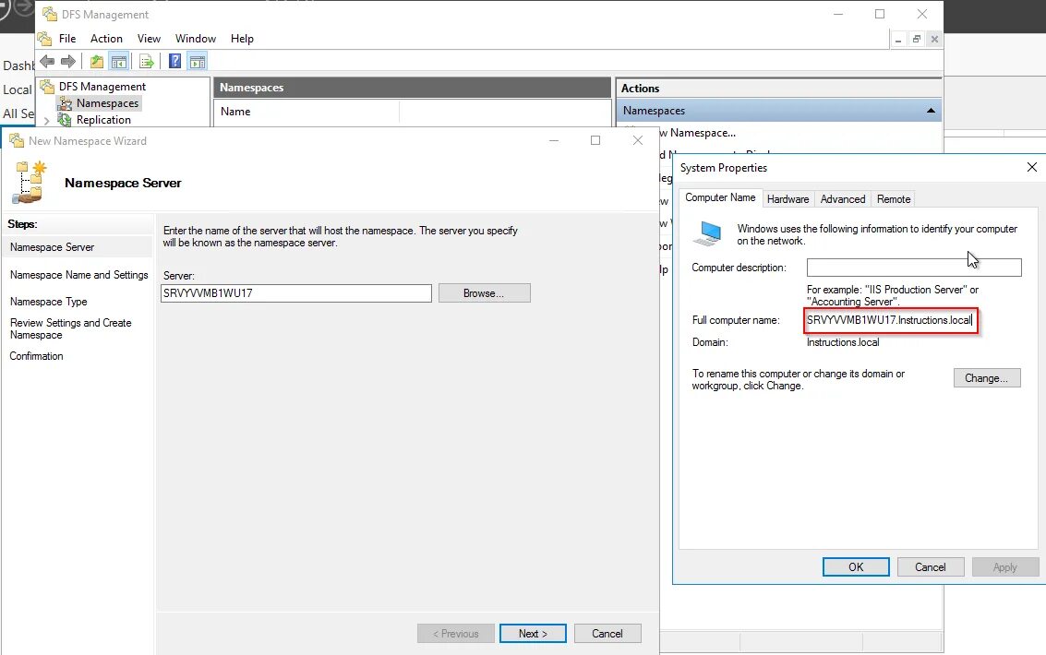Close the System Properties dialog
Screen dimensions: 1046x655
click(x=1031, y=167)
